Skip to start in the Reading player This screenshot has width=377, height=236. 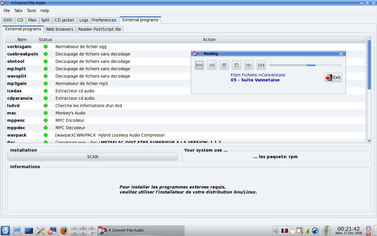[x=199, y=65]
